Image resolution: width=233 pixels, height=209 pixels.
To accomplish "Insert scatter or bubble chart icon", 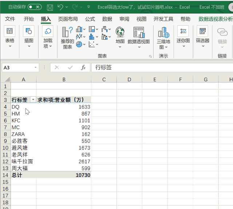I will [x=92, y=44].
